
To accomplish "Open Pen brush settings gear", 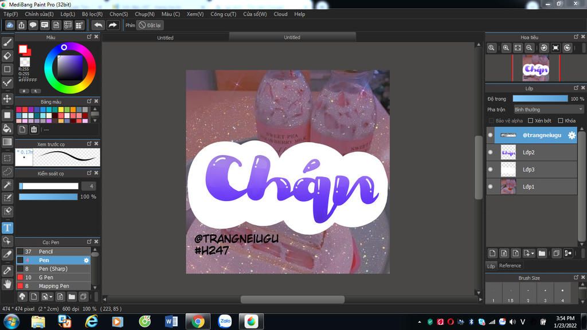I will (86, 260).
